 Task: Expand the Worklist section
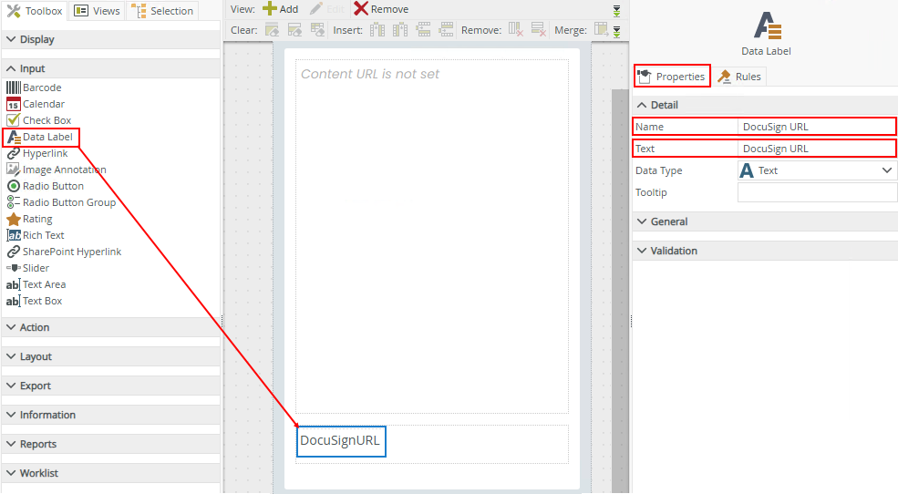point(111,473)
